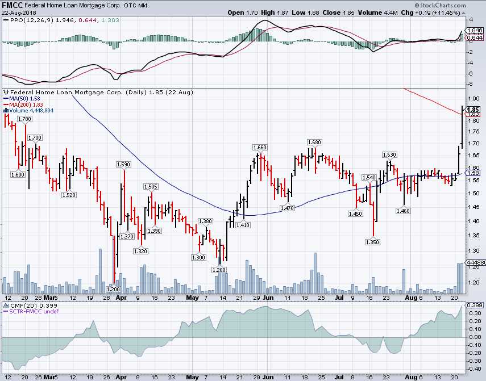Click the 1.350 July low label
This screenshot has height=381, width=486.
(x=372, y=242)
